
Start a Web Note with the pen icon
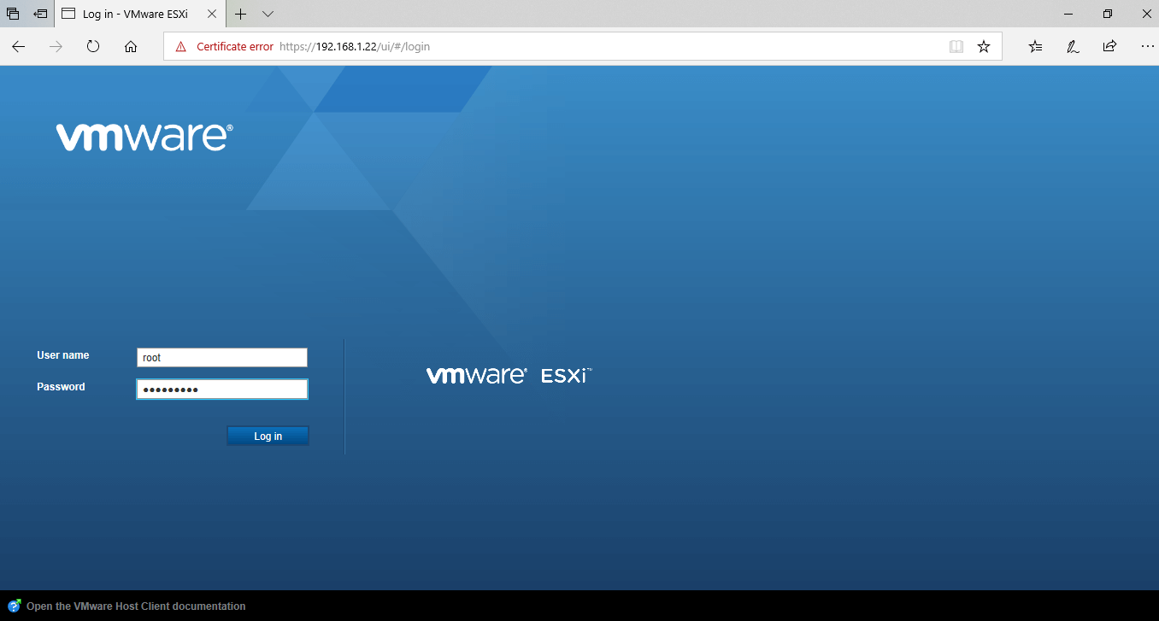tap(1072, 47)
